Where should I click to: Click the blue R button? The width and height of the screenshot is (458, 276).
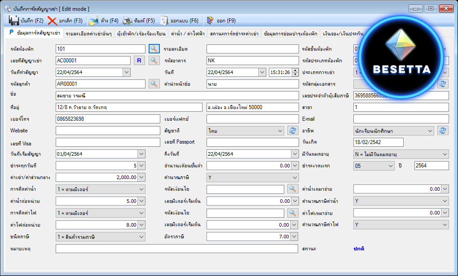point(139,60)
